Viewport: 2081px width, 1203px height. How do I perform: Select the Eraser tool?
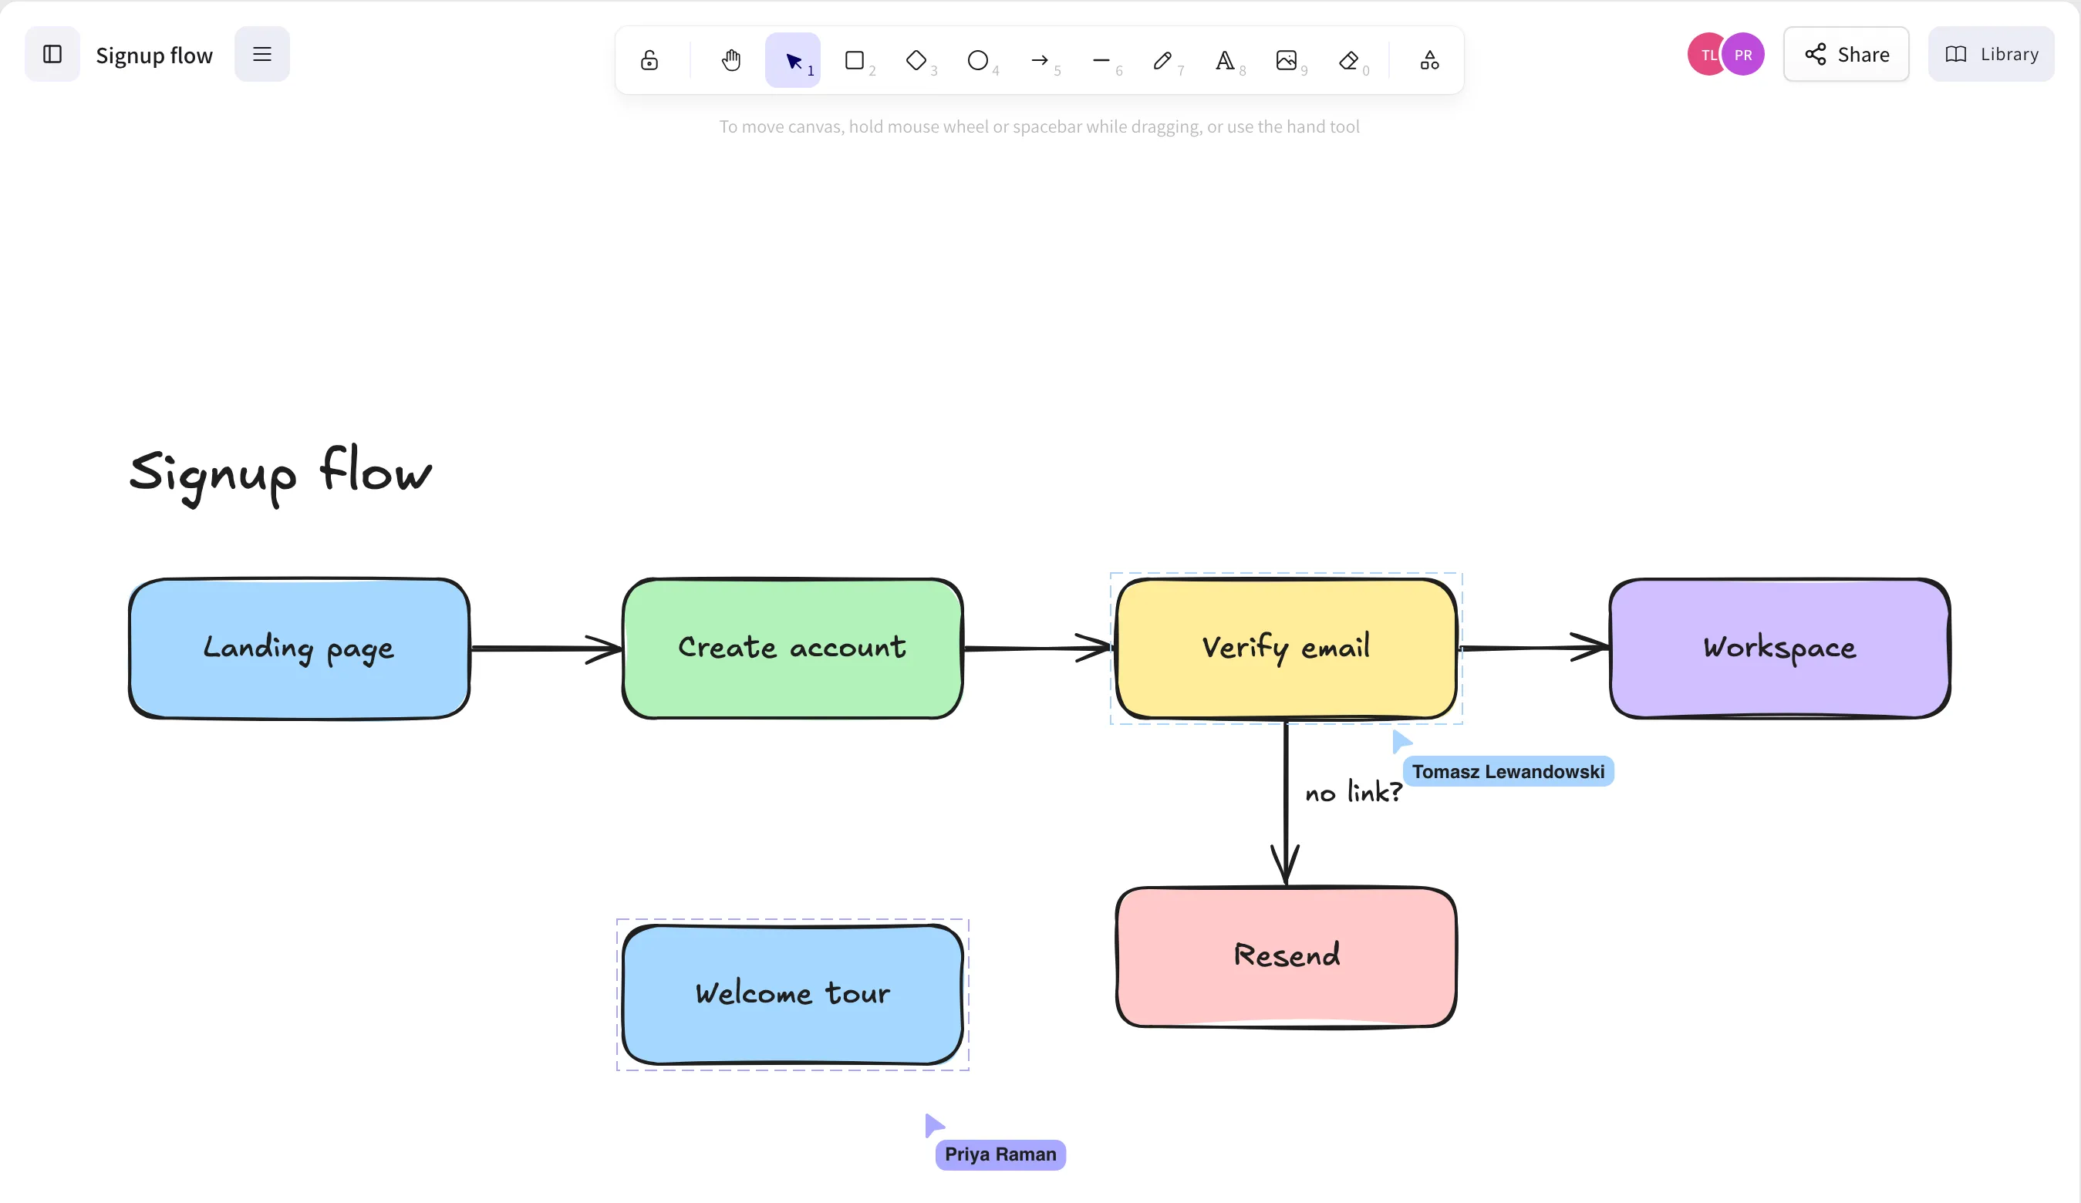(x=1348, y=60)
